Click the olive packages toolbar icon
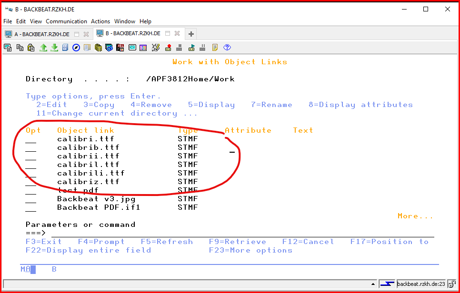The image size is (460, 293). [x=98, y=48]
